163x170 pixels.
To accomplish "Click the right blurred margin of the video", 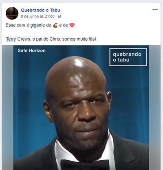I will pos(154,108).
